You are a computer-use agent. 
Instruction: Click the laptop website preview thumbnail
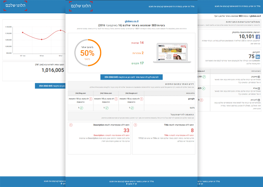[x=172, y=53]
